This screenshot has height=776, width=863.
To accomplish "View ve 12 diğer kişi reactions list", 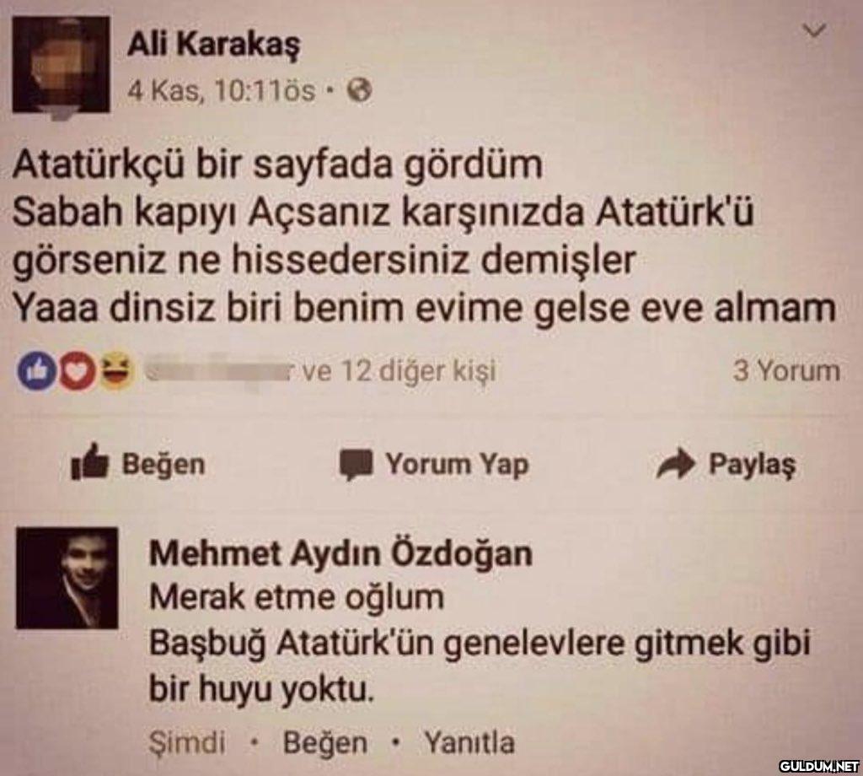I will 399,370.
